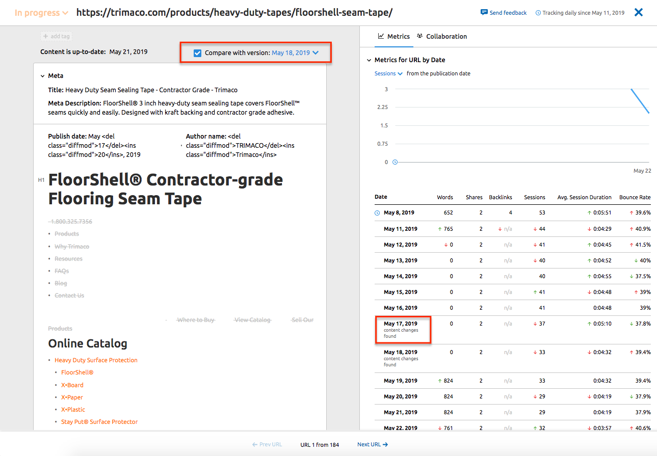Click the Words column header
The width and height of the screenshot is (657, 456).
tap(445, 197)
